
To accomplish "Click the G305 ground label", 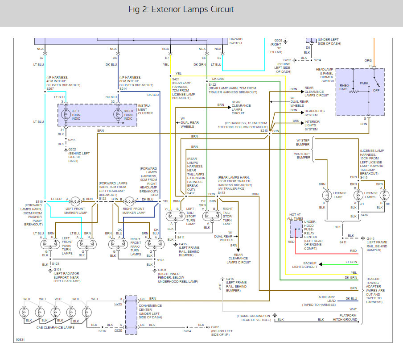I will pos(278,41).
